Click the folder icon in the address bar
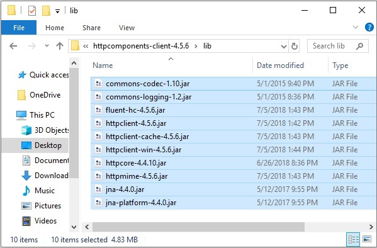 coord(75,46)
